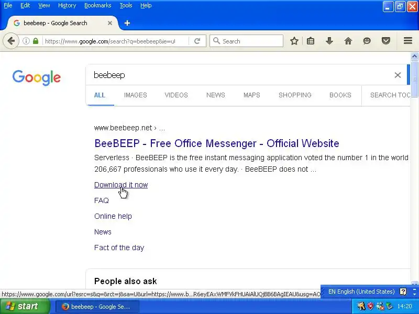Click the vertical scrollbar thumb
This screenshot has height=314, width=419.
(x=414, y=79)
